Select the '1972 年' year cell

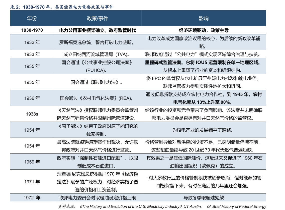pyautogui.click(x=32, y=198)
